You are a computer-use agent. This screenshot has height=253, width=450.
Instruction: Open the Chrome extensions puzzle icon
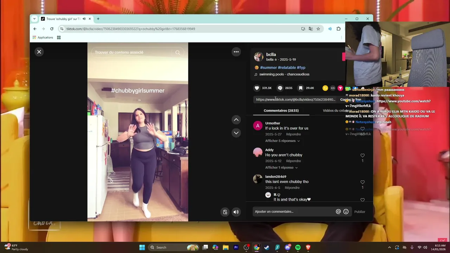coord(339,29)
